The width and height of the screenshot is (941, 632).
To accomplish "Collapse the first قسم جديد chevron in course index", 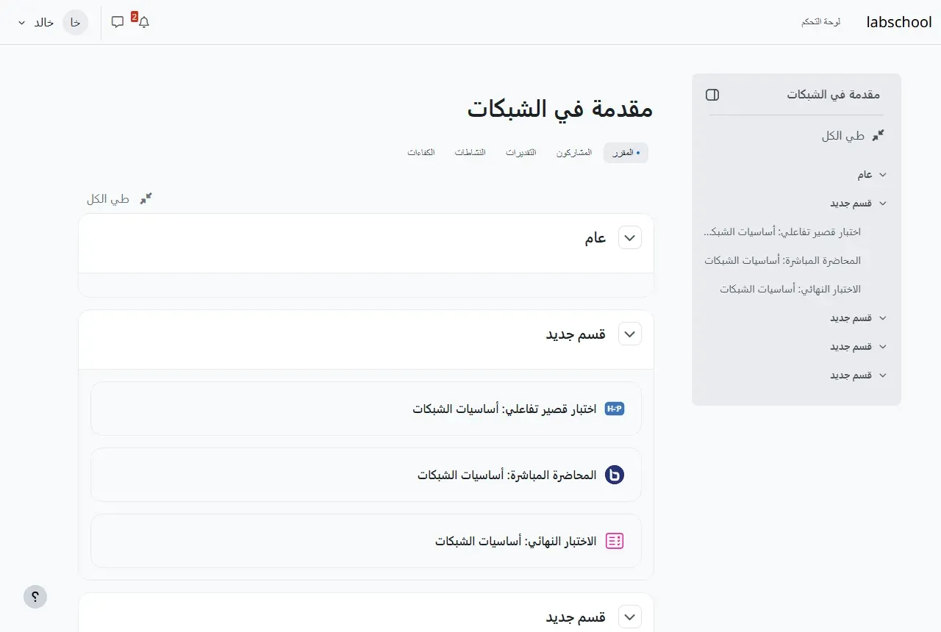I will (883, 204).
